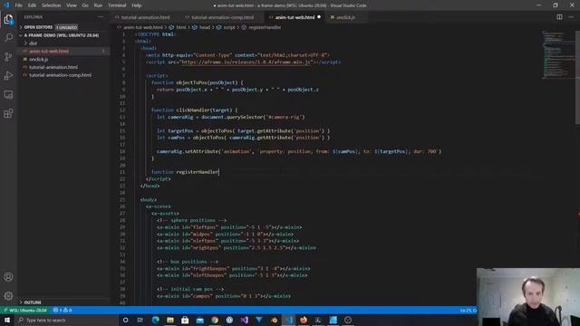
Task: Open the Run menu
Action: tap(98, 5)
